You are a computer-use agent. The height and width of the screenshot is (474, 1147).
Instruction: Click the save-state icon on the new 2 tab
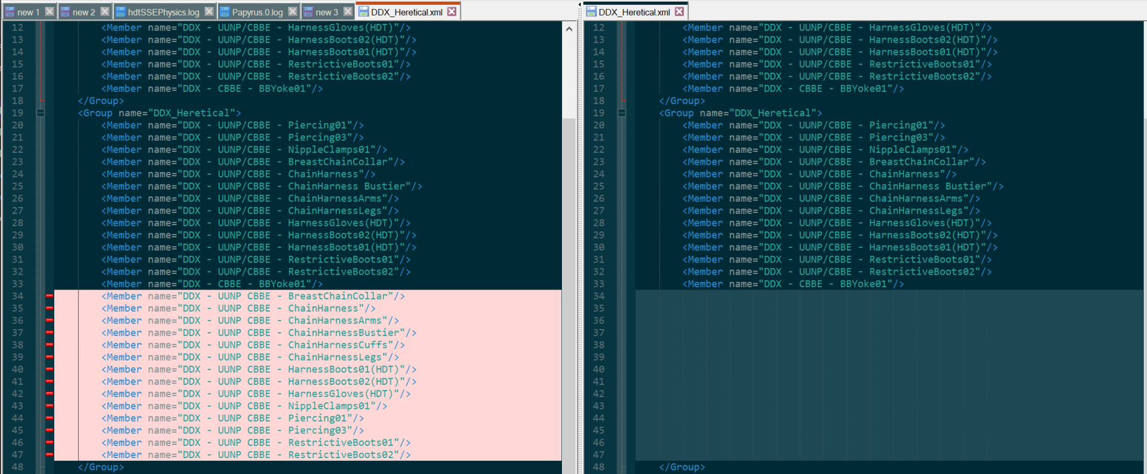tap(65, 12)
